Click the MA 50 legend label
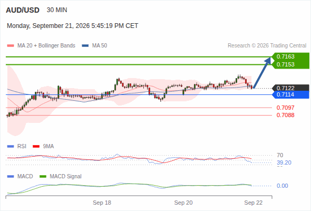Image resolution: width=311 pixels, height=211 pixels. [x=100, y=46]
